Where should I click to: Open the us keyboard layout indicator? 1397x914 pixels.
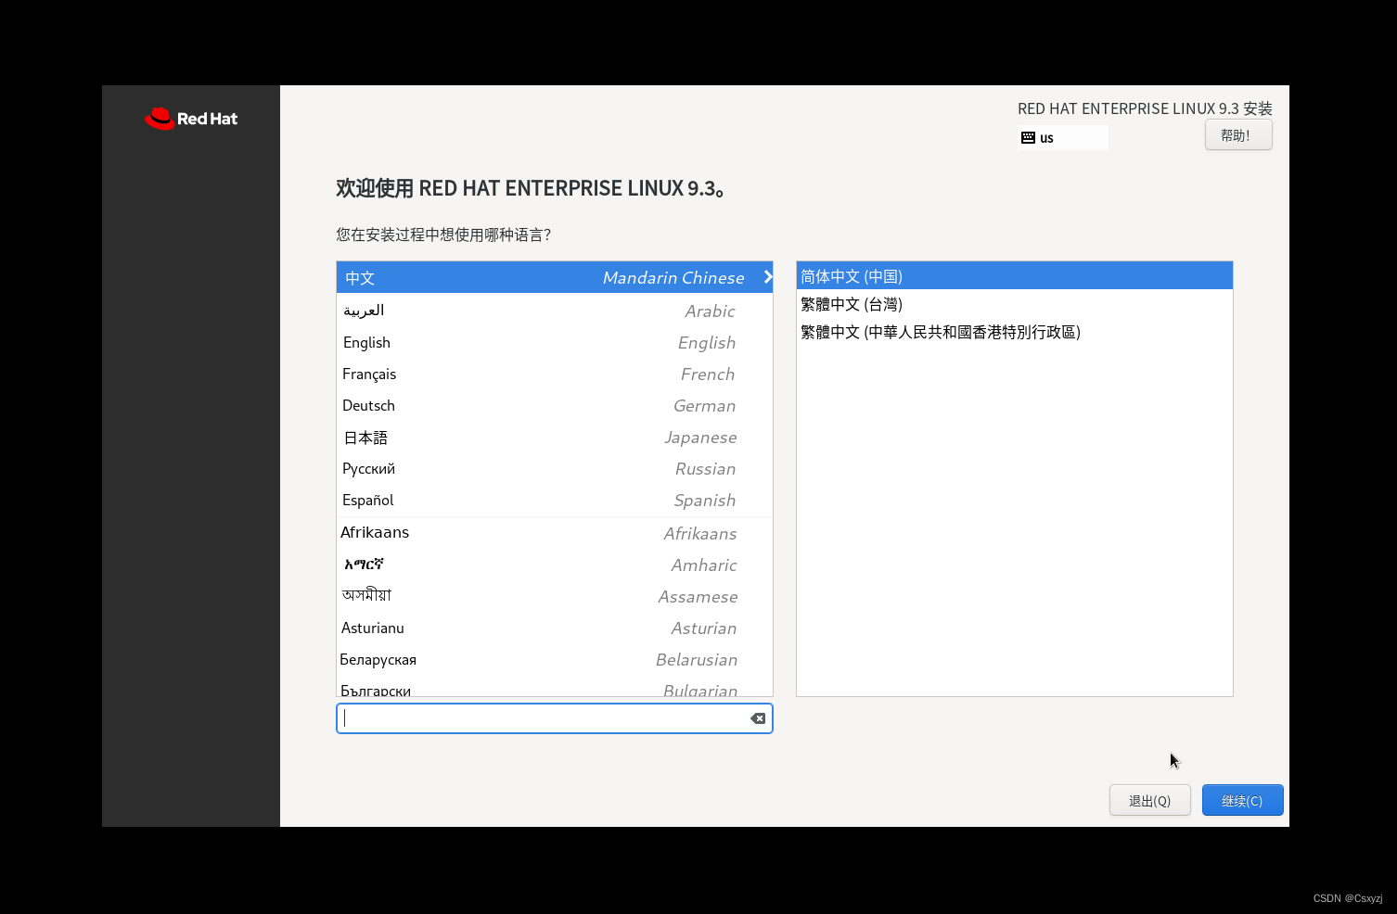(1063, 137)
